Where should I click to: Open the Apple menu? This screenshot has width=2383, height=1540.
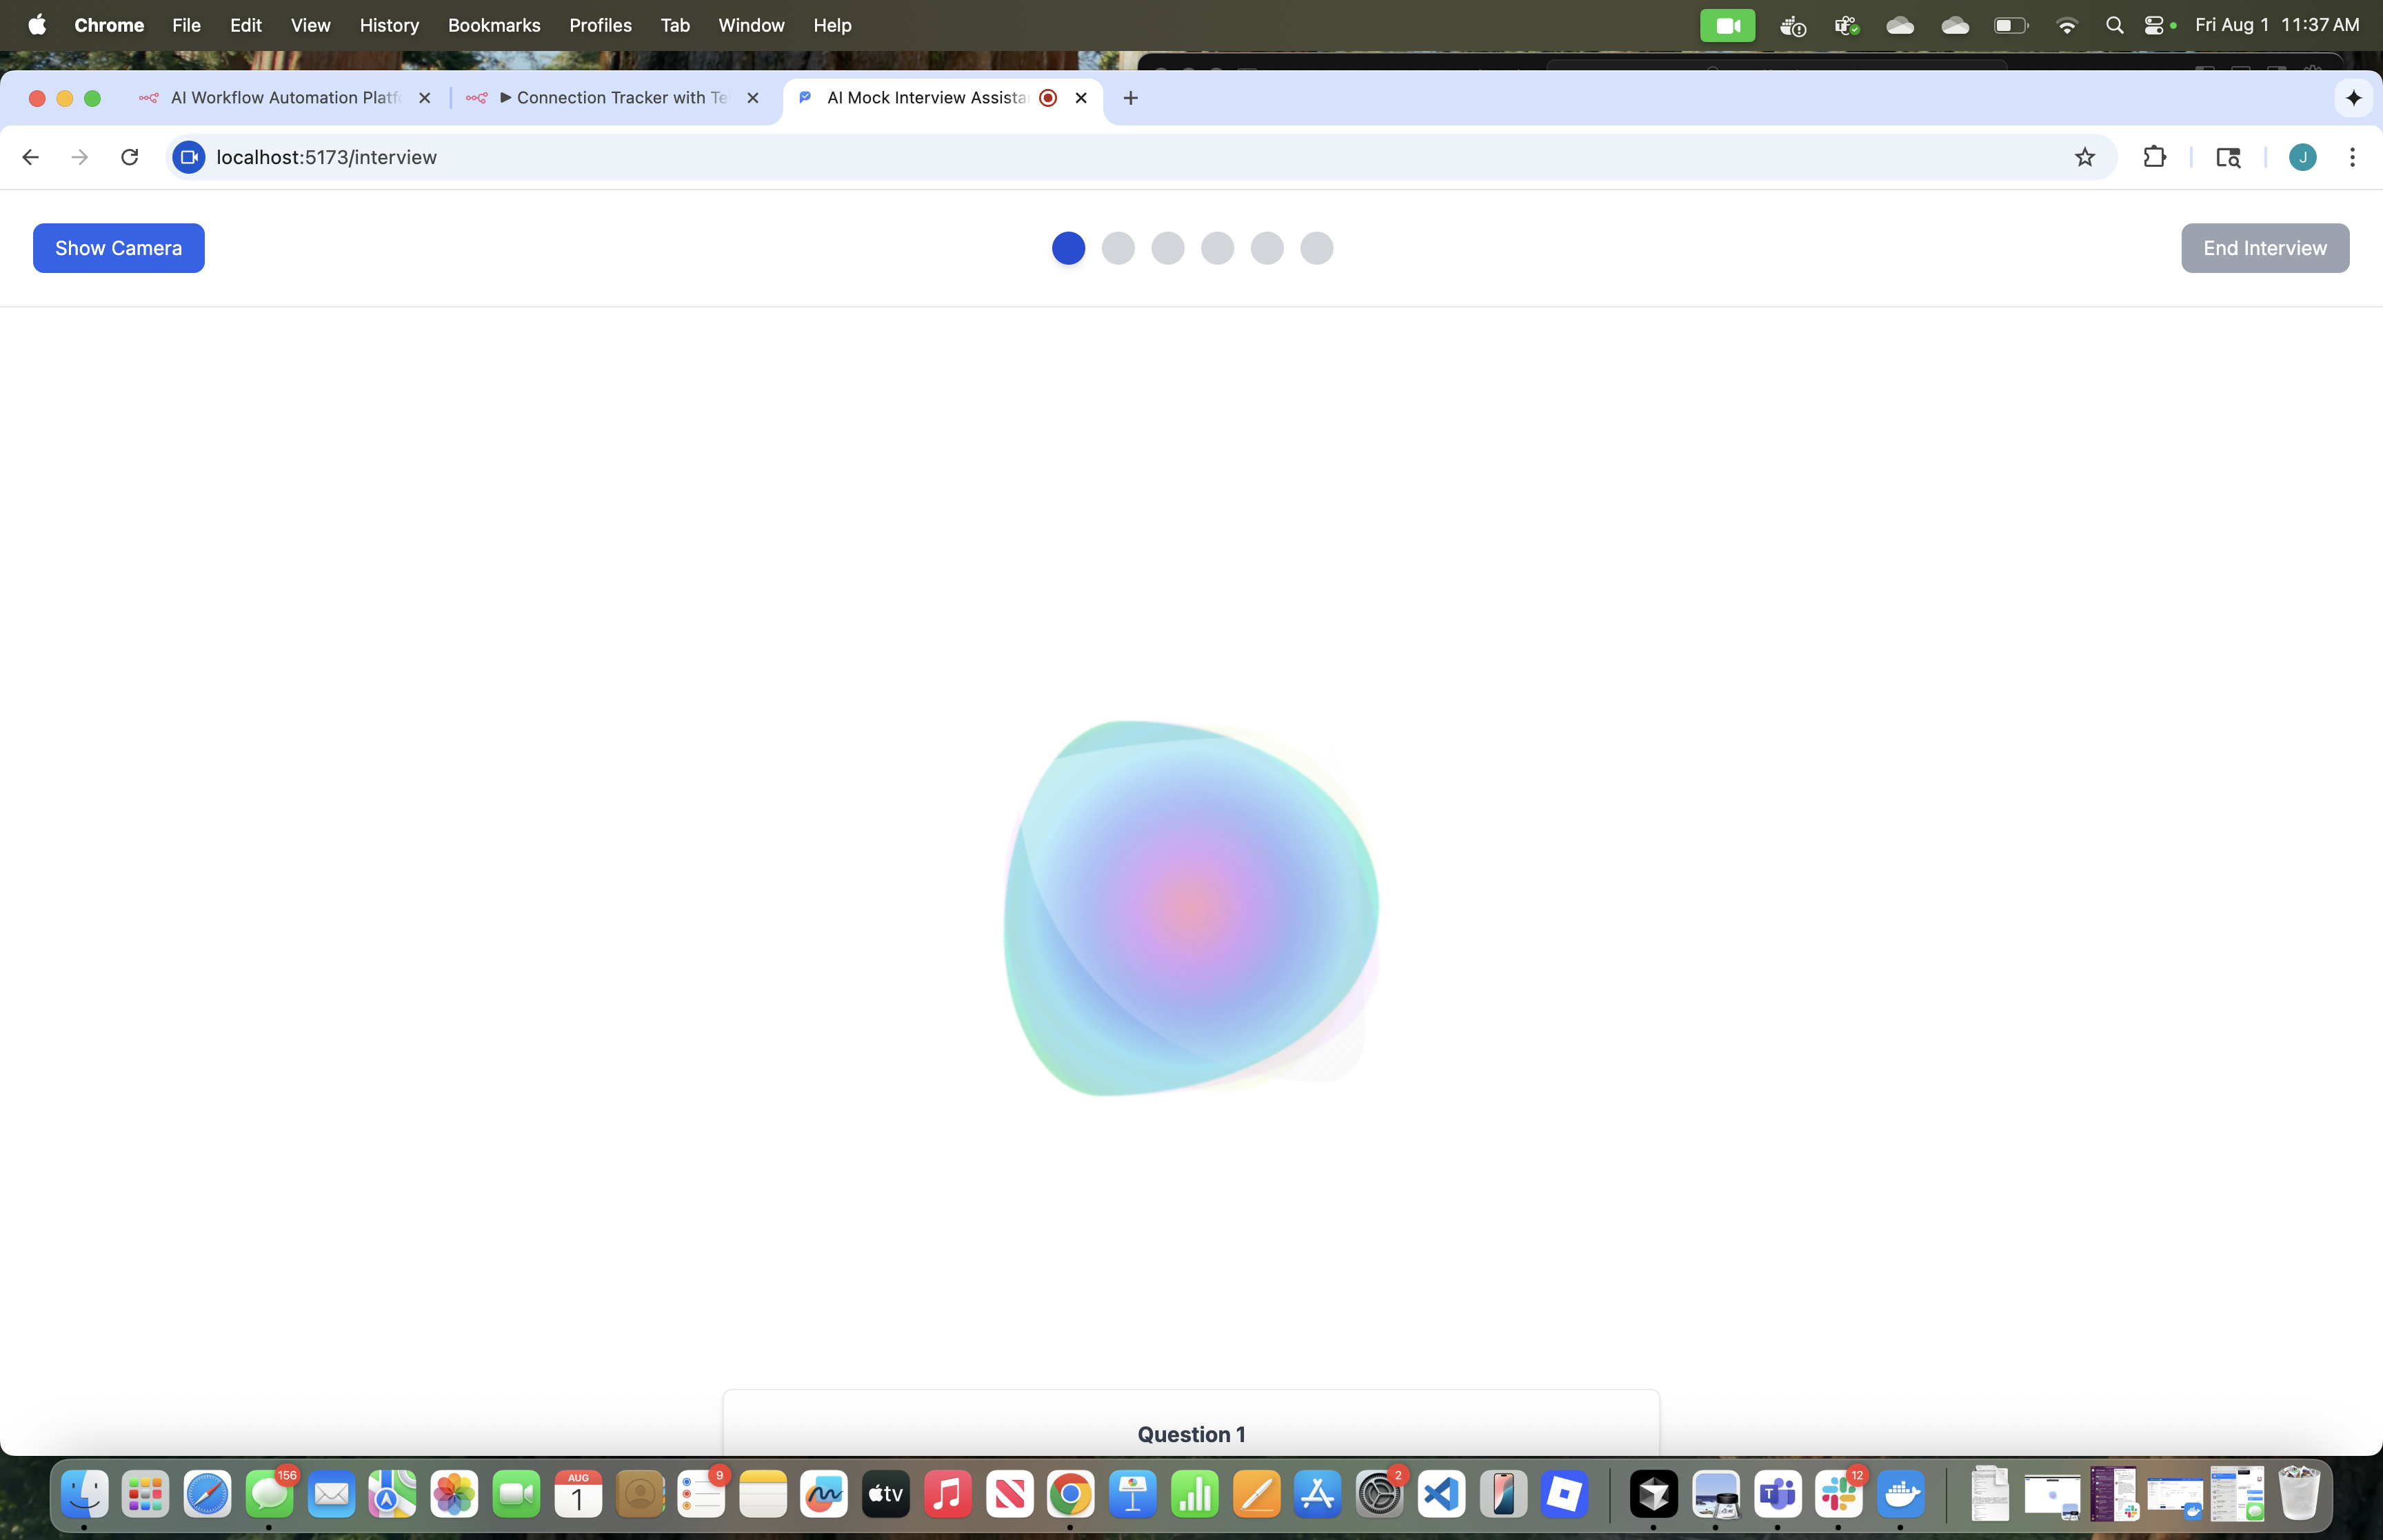37,25
